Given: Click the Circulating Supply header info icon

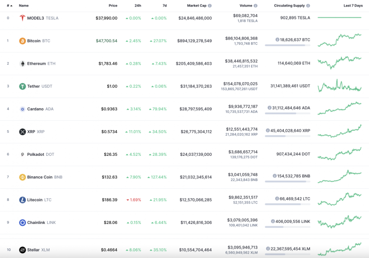Looking at the screenshot, I should click(308, 6).
